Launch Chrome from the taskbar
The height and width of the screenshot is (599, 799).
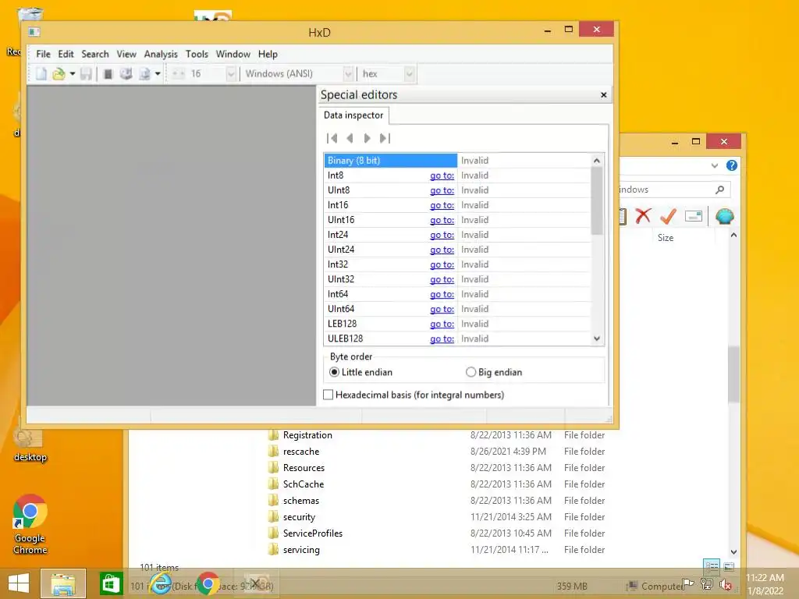point(208,583)
